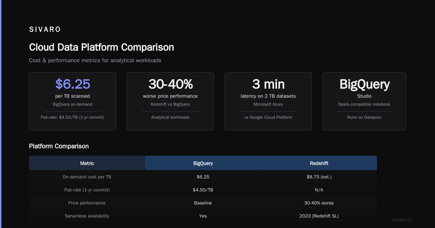This screenshot has height=228, width=435.
Task: Click the BigQuery column header
Action: point(203,163)
